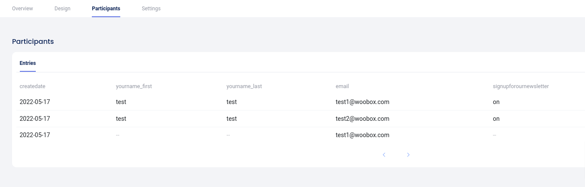
Task: Click the yourname_first column header
Action: pyautogui.click(x=134, y=86)
